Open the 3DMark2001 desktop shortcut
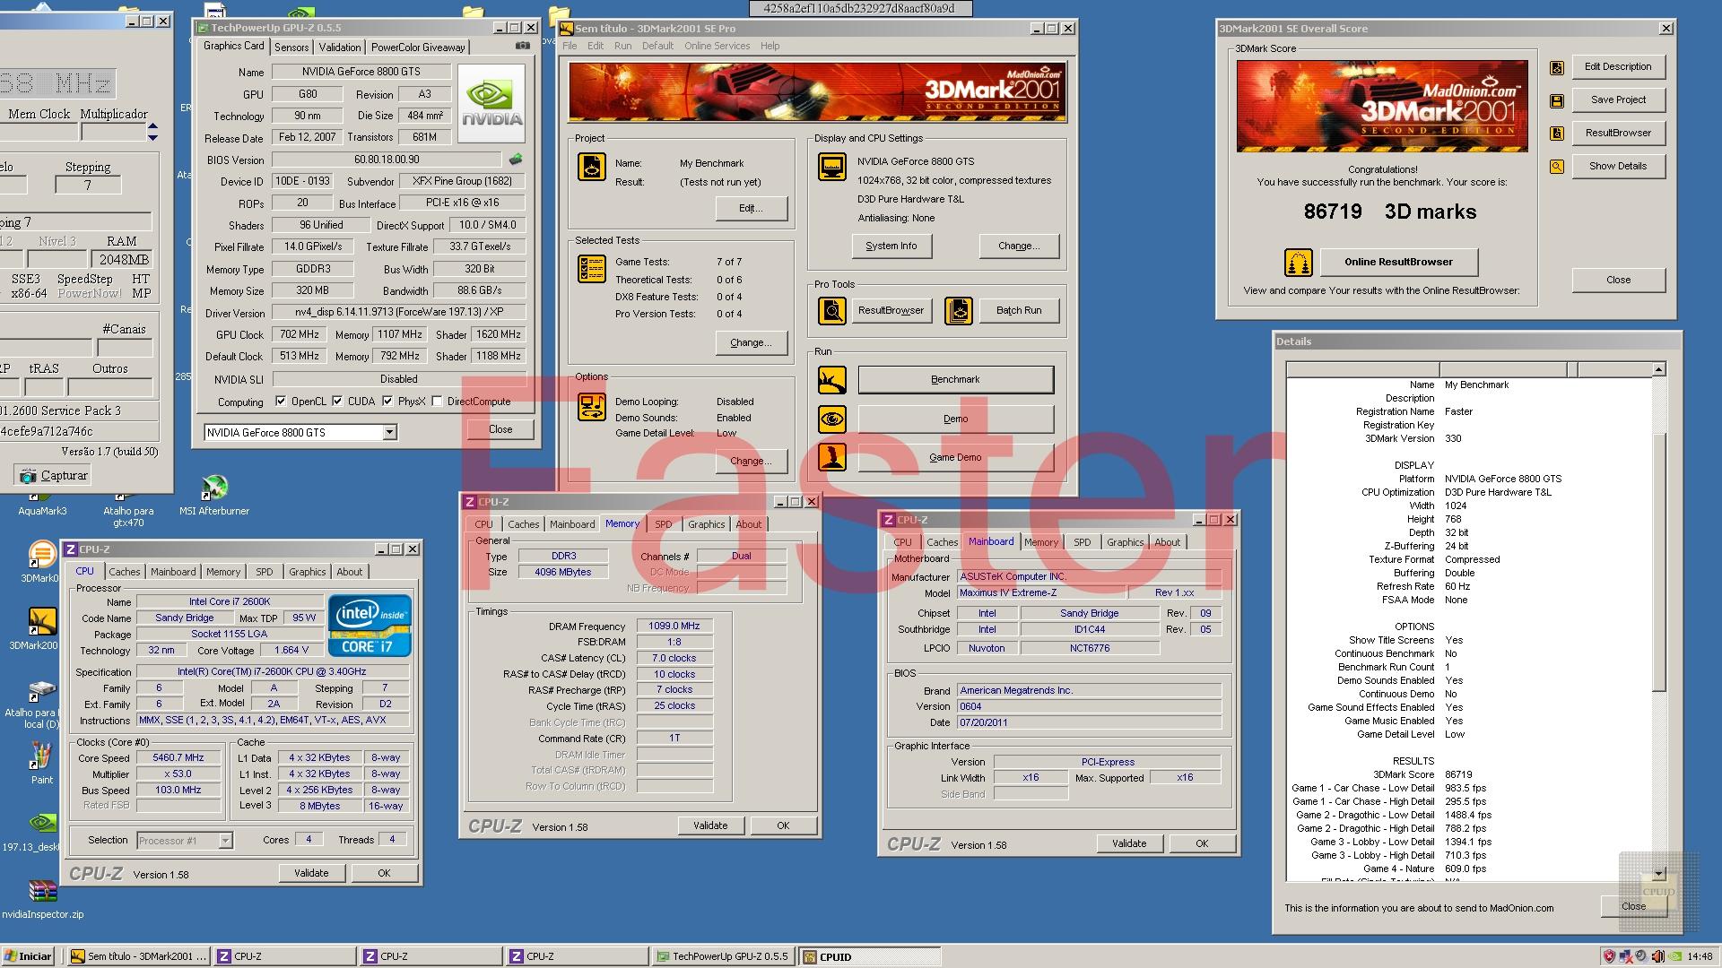This screenshot has width=1722, height=968. coord(41,628)
